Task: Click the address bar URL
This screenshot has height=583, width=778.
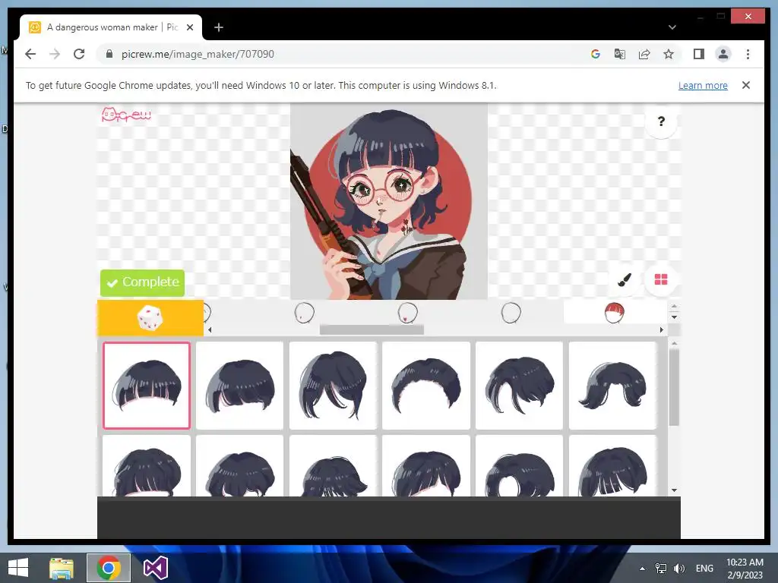Action: pos(198,54)
